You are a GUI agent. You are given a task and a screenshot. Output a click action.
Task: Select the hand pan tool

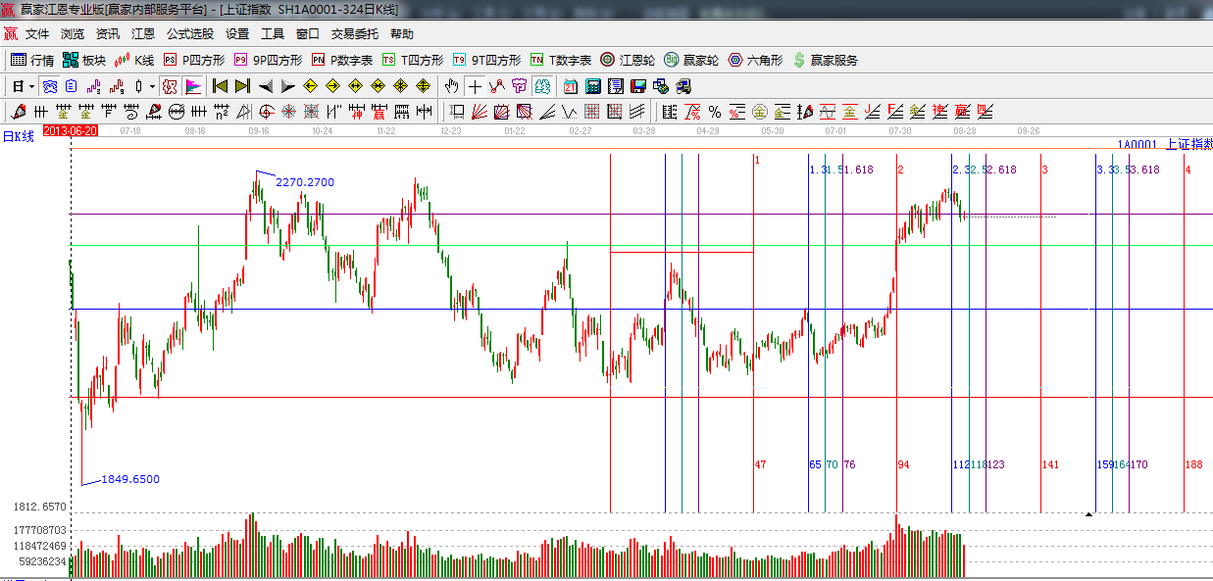[452, 86]
